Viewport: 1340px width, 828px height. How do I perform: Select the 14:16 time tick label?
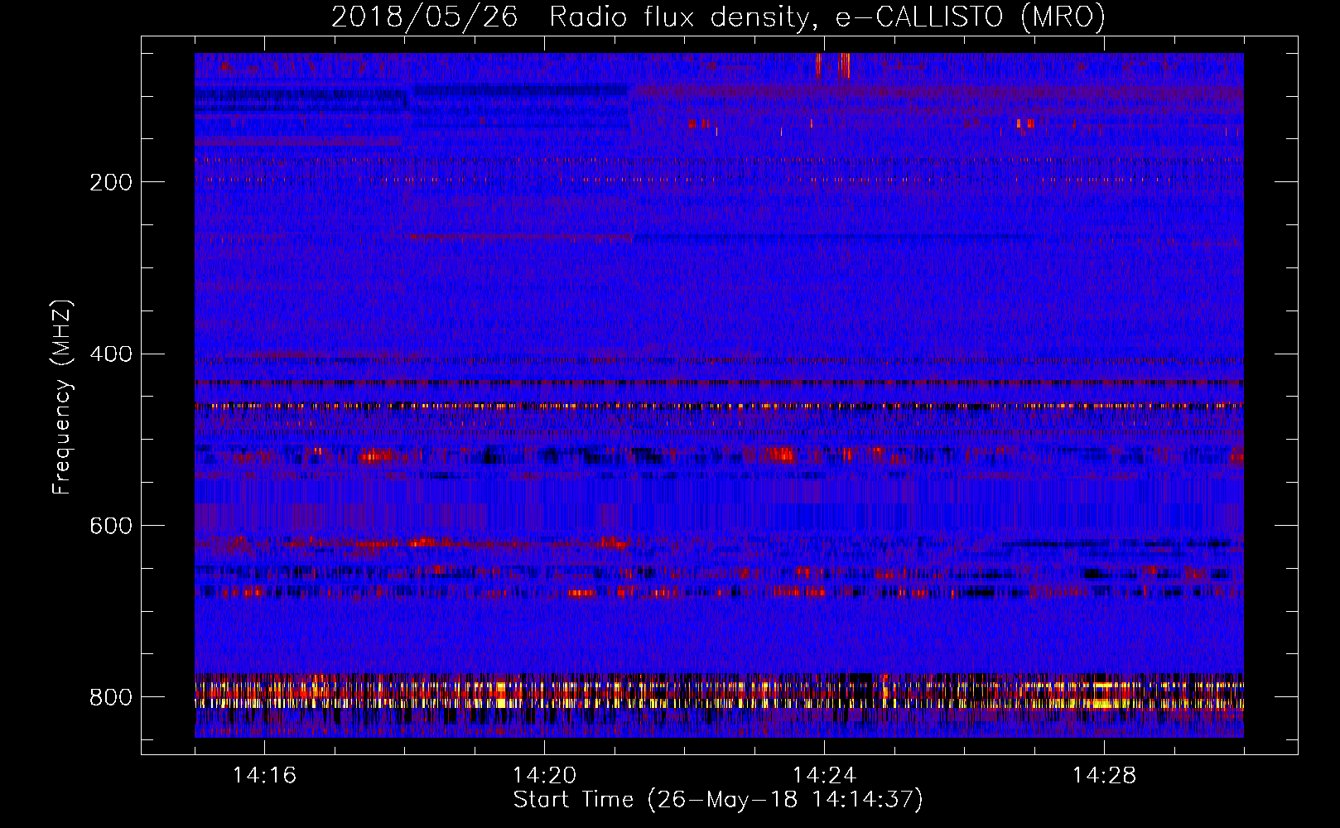264,775
